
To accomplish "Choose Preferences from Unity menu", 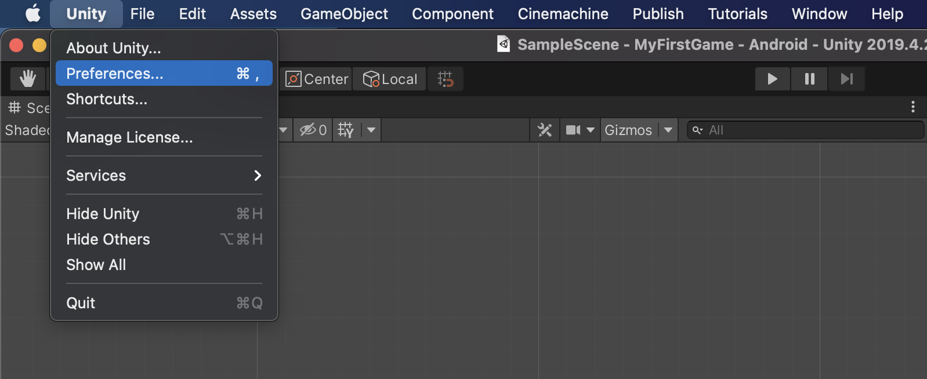I will [x=164, y=74].
